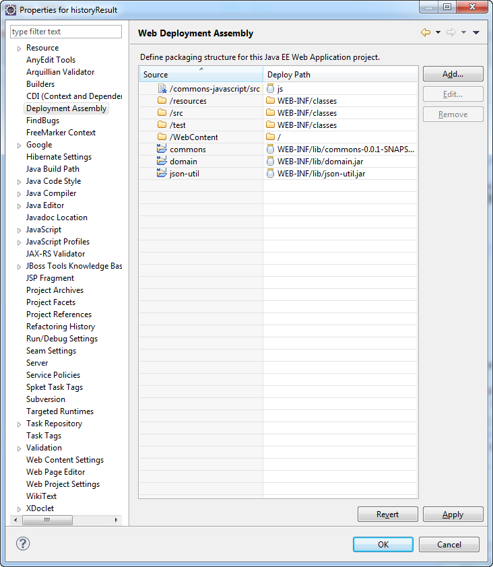The height and width of the screenshot is (567, 493).
Task: Click the Apply button
Action: click(453, 514)
